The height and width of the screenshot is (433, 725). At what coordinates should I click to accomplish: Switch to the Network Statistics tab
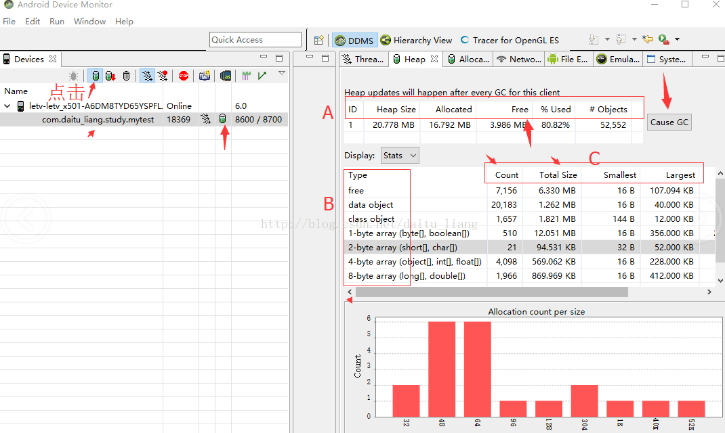click(x=519, y=59)
